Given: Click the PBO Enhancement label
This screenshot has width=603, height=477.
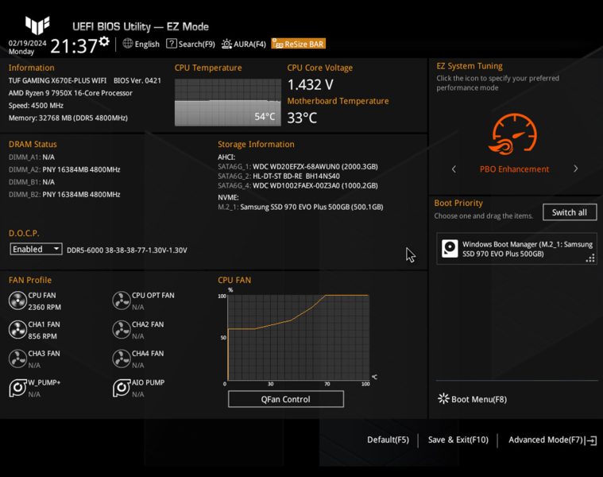Looking at the screenshot, I should click(514, 169).
